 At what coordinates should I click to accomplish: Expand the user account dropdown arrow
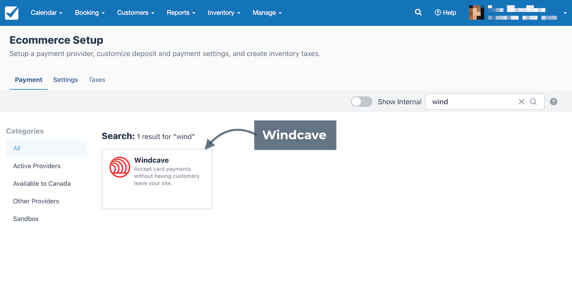point(565,13)
